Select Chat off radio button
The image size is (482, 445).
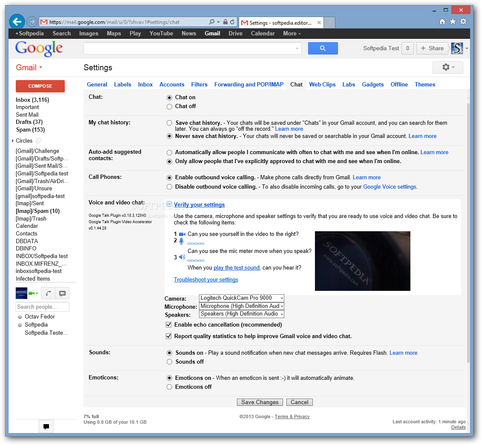(169, 106)
